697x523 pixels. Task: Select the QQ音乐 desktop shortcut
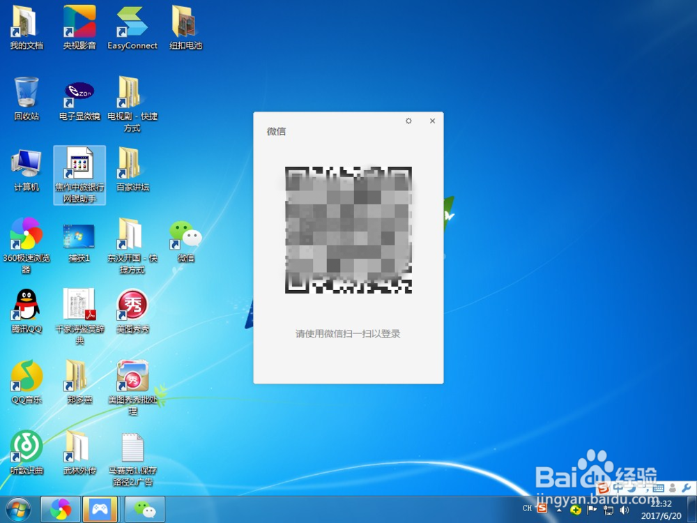point(26,381)
